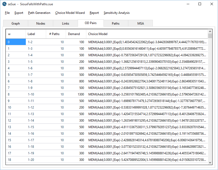The height and width of the screenshot is (170, 218).
Task: Switch to the Graph tab
Action: click(16, 23)
